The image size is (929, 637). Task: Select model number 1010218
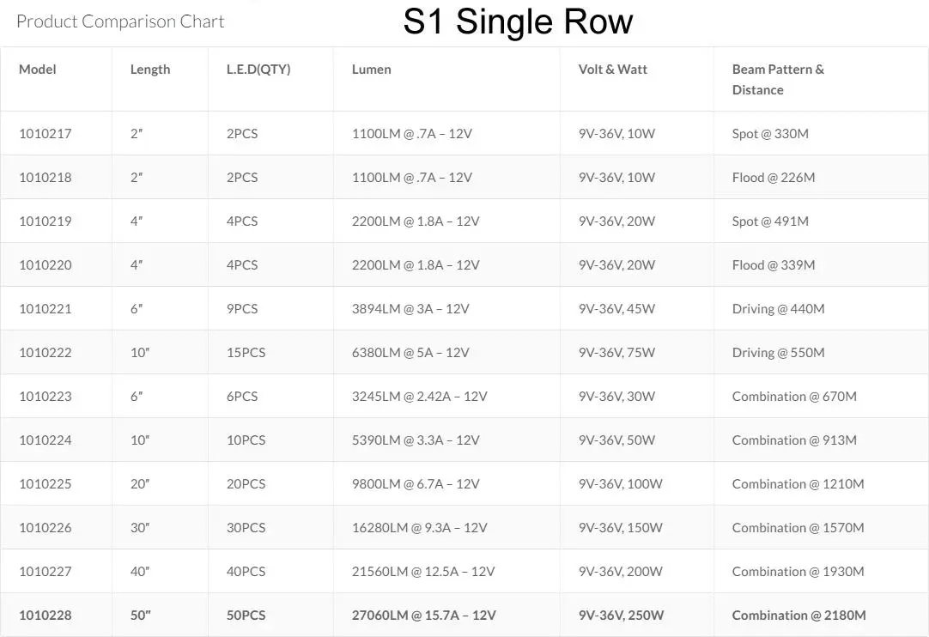[45, 177]
